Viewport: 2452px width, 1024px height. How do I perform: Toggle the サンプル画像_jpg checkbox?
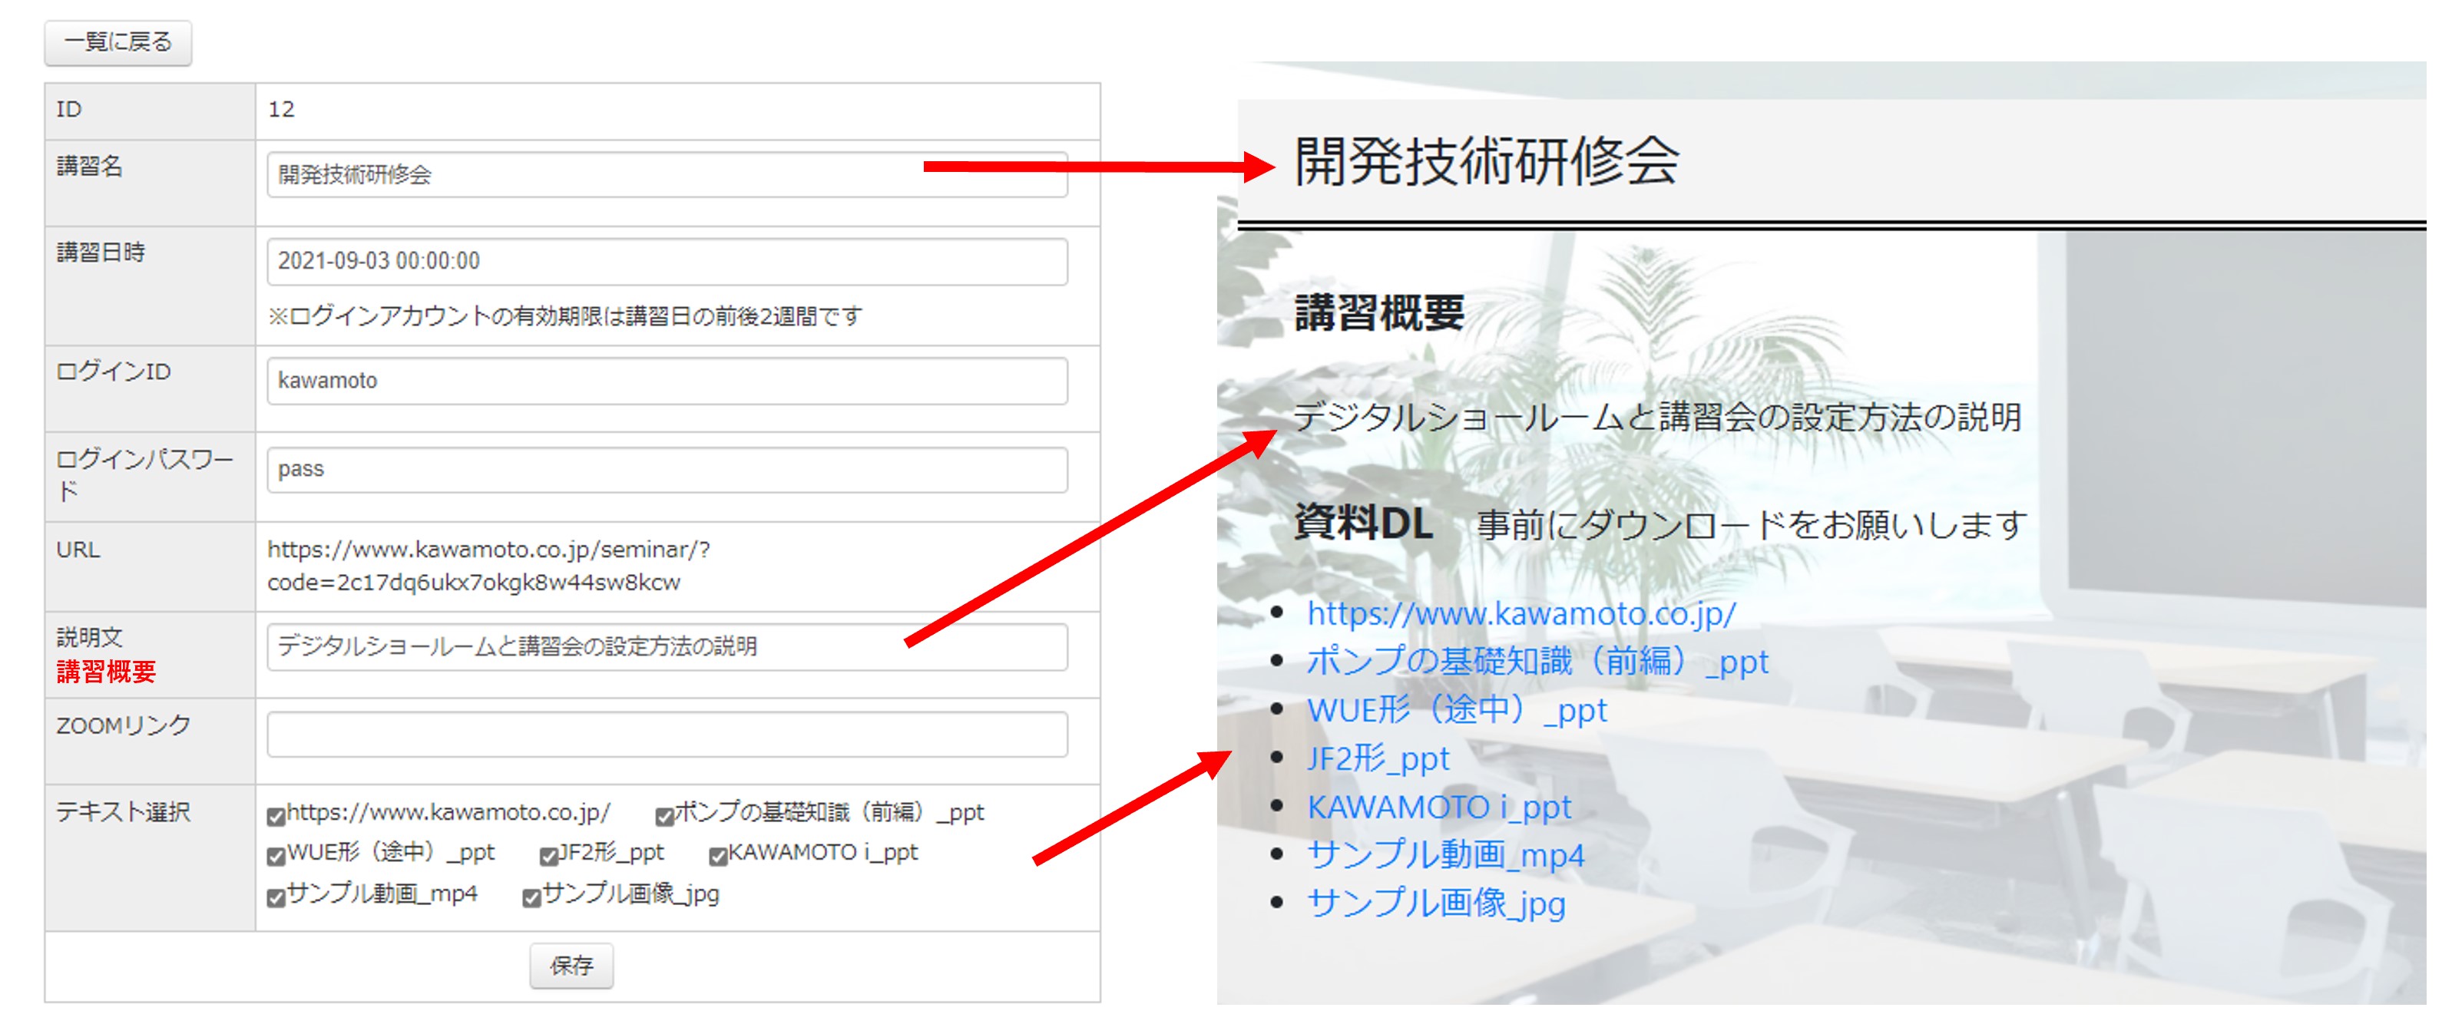531,897
